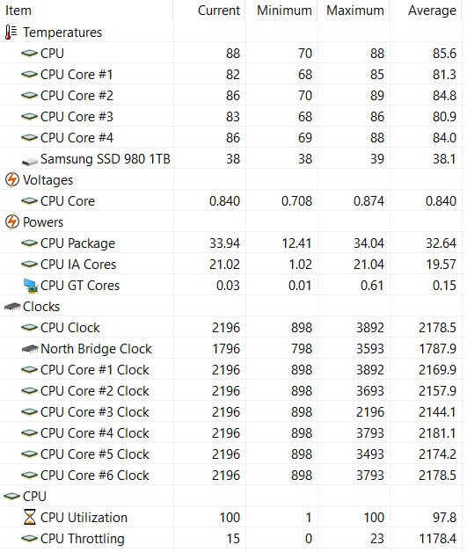The height and width of the screenshot is (552, 467).
Task: Click the Powers lightning bolt icon
Action: pos(12,222)
